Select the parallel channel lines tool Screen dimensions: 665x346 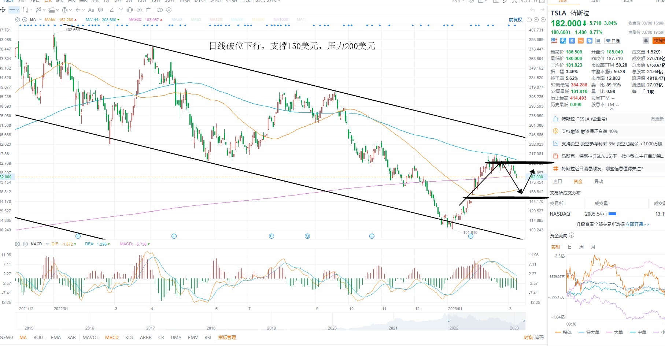(52, 10)
